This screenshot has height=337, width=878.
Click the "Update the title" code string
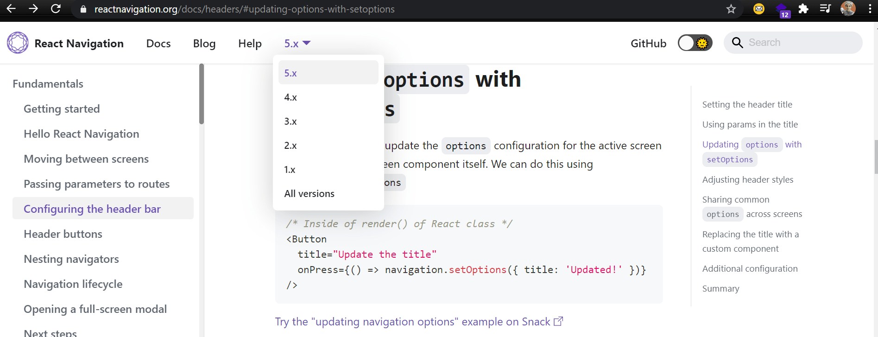pyautogui.click(x=385, y=254)
